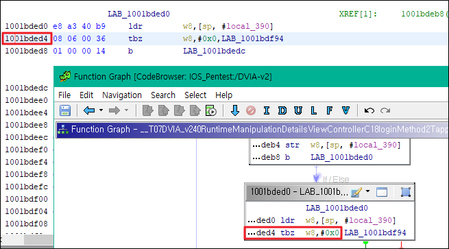Viewport: 449px width, 249px height.
Task: Select address 1001bdf08 in listing
Action: coord(26,224)
